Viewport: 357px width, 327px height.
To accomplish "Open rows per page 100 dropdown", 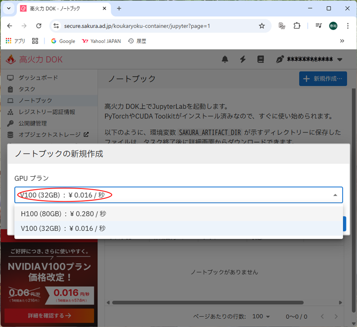I will 261,316.
